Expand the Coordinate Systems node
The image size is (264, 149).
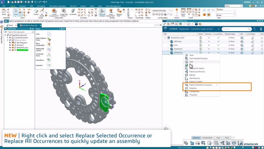pyautogui.click(x=8, y=38)
